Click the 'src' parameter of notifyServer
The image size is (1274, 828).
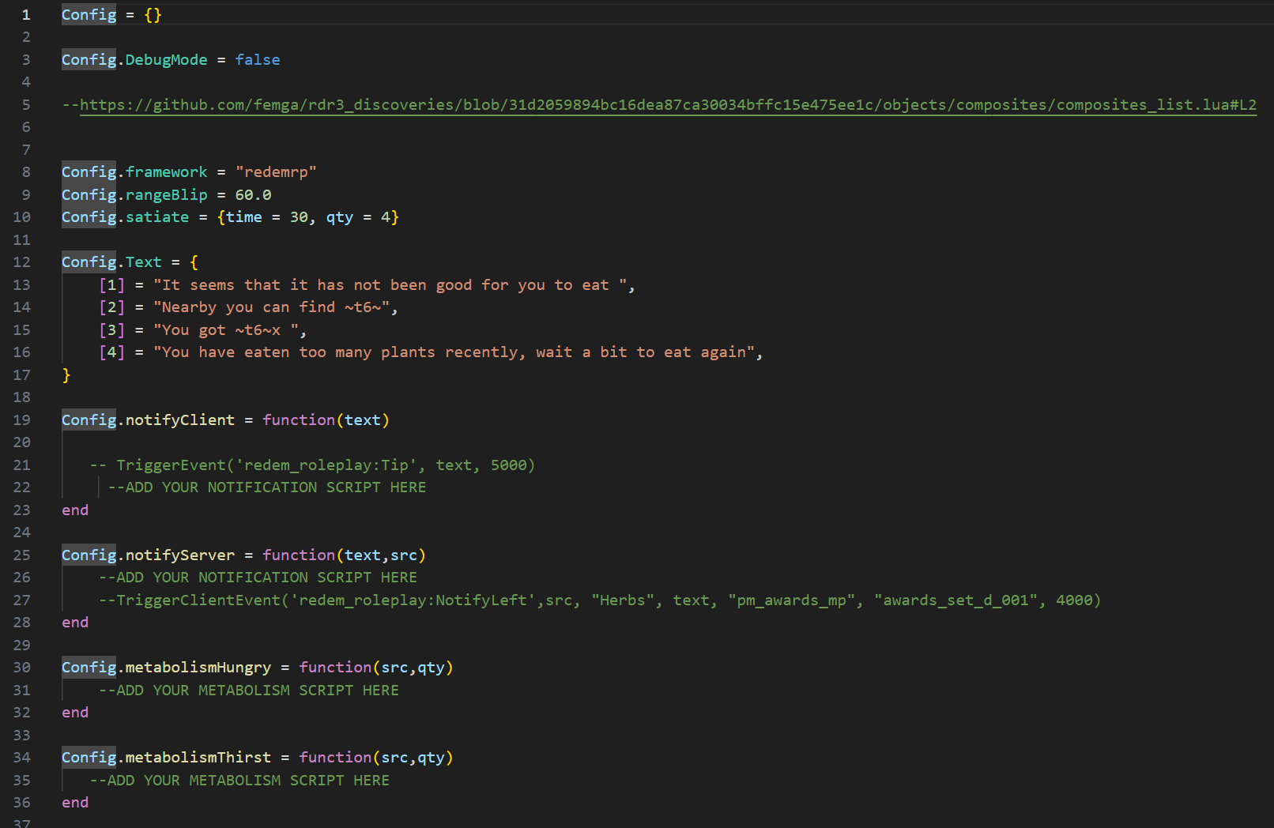click(x=404, y=555)
